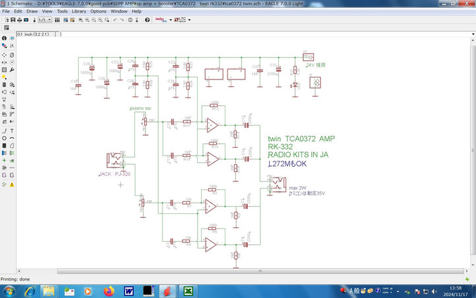This screenshot has height=298, width=476.
Task: Open Firefox from the Windows taskbar
Action: coord(109,291)
